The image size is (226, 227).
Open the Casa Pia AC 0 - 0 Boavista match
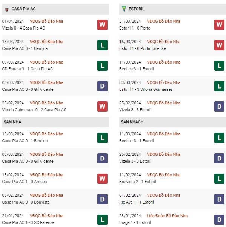pos(26,202)
